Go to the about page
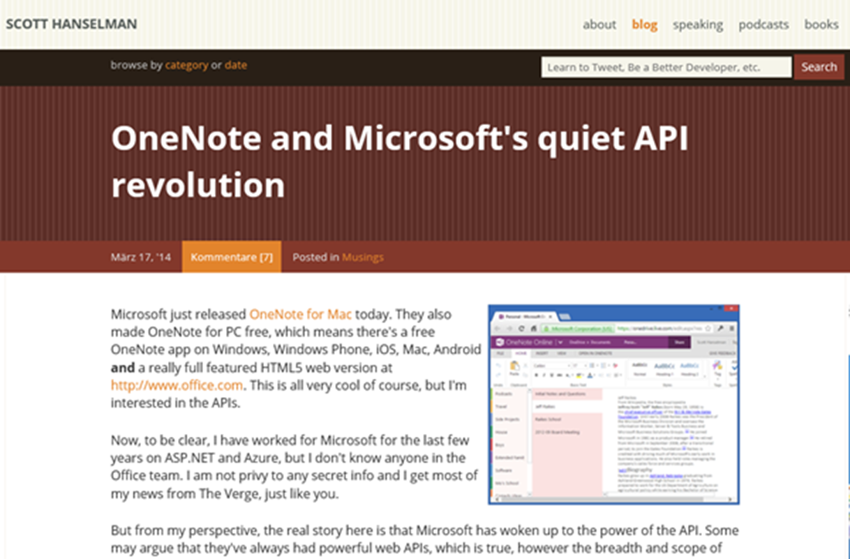This screenshot has width=850, height=559. click(x=599, y=24)
